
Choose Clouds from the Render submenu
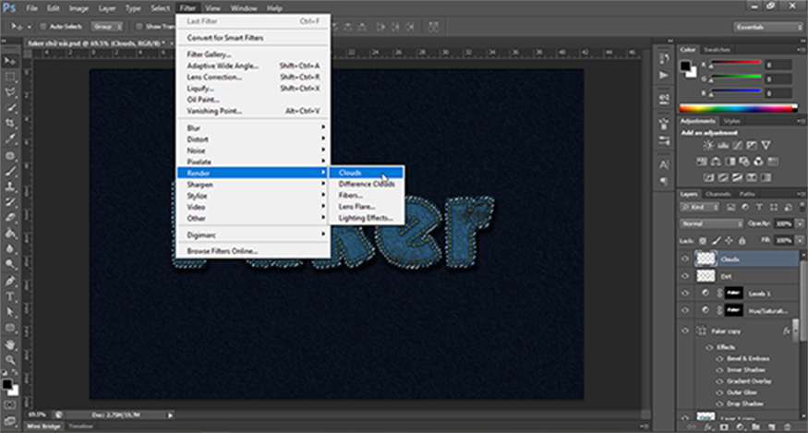(x=350, y=173)
